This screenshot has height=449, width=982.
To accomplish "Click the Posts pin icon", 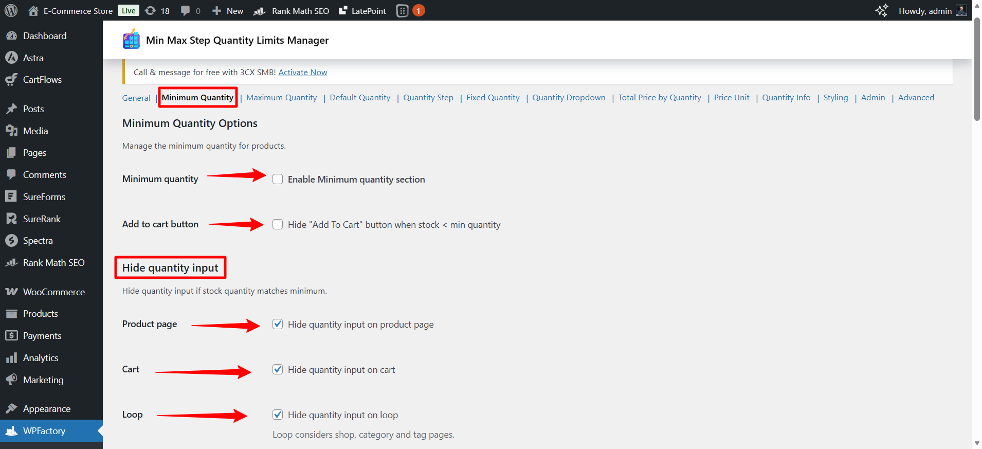I will (x=11, y=109).
